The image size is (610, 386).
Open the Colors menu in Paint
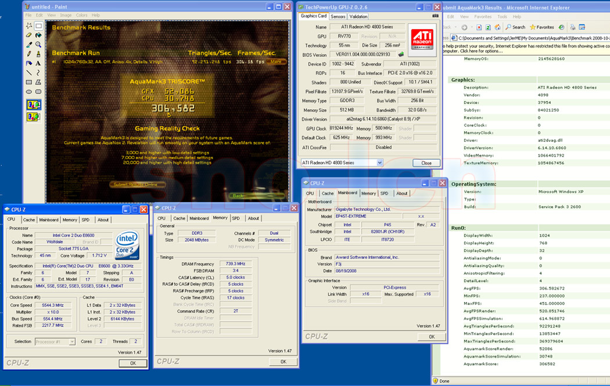(82, 15)
